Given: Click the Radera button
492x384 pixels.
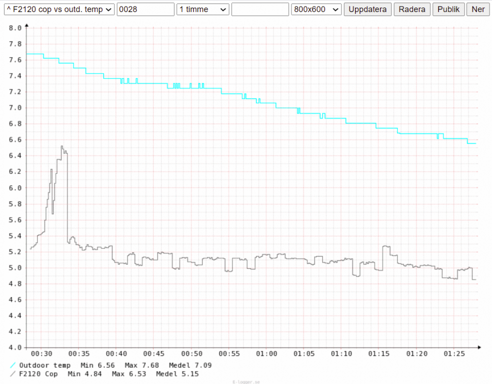Looking at the screenshot, I should pyautogui.click(x=412, y=9).
